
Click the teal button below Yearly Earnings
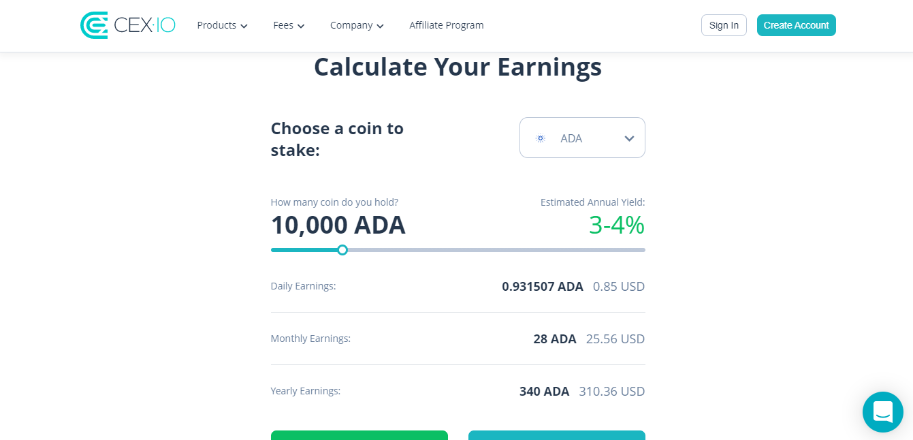556,435
